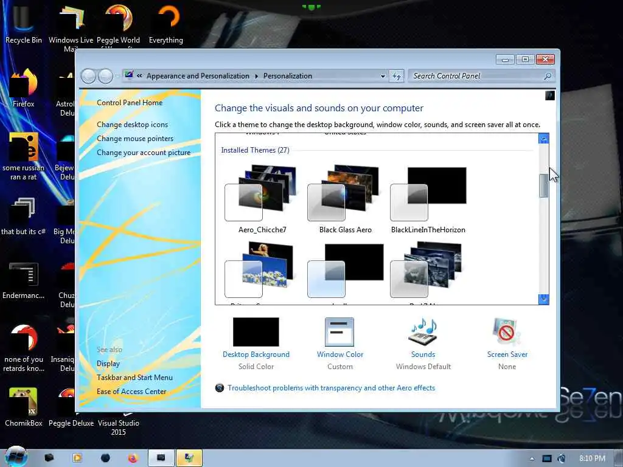Click the clock showing 8:10 PM
The width and height of the screenshot is (623, 467).
pos(592,458)
